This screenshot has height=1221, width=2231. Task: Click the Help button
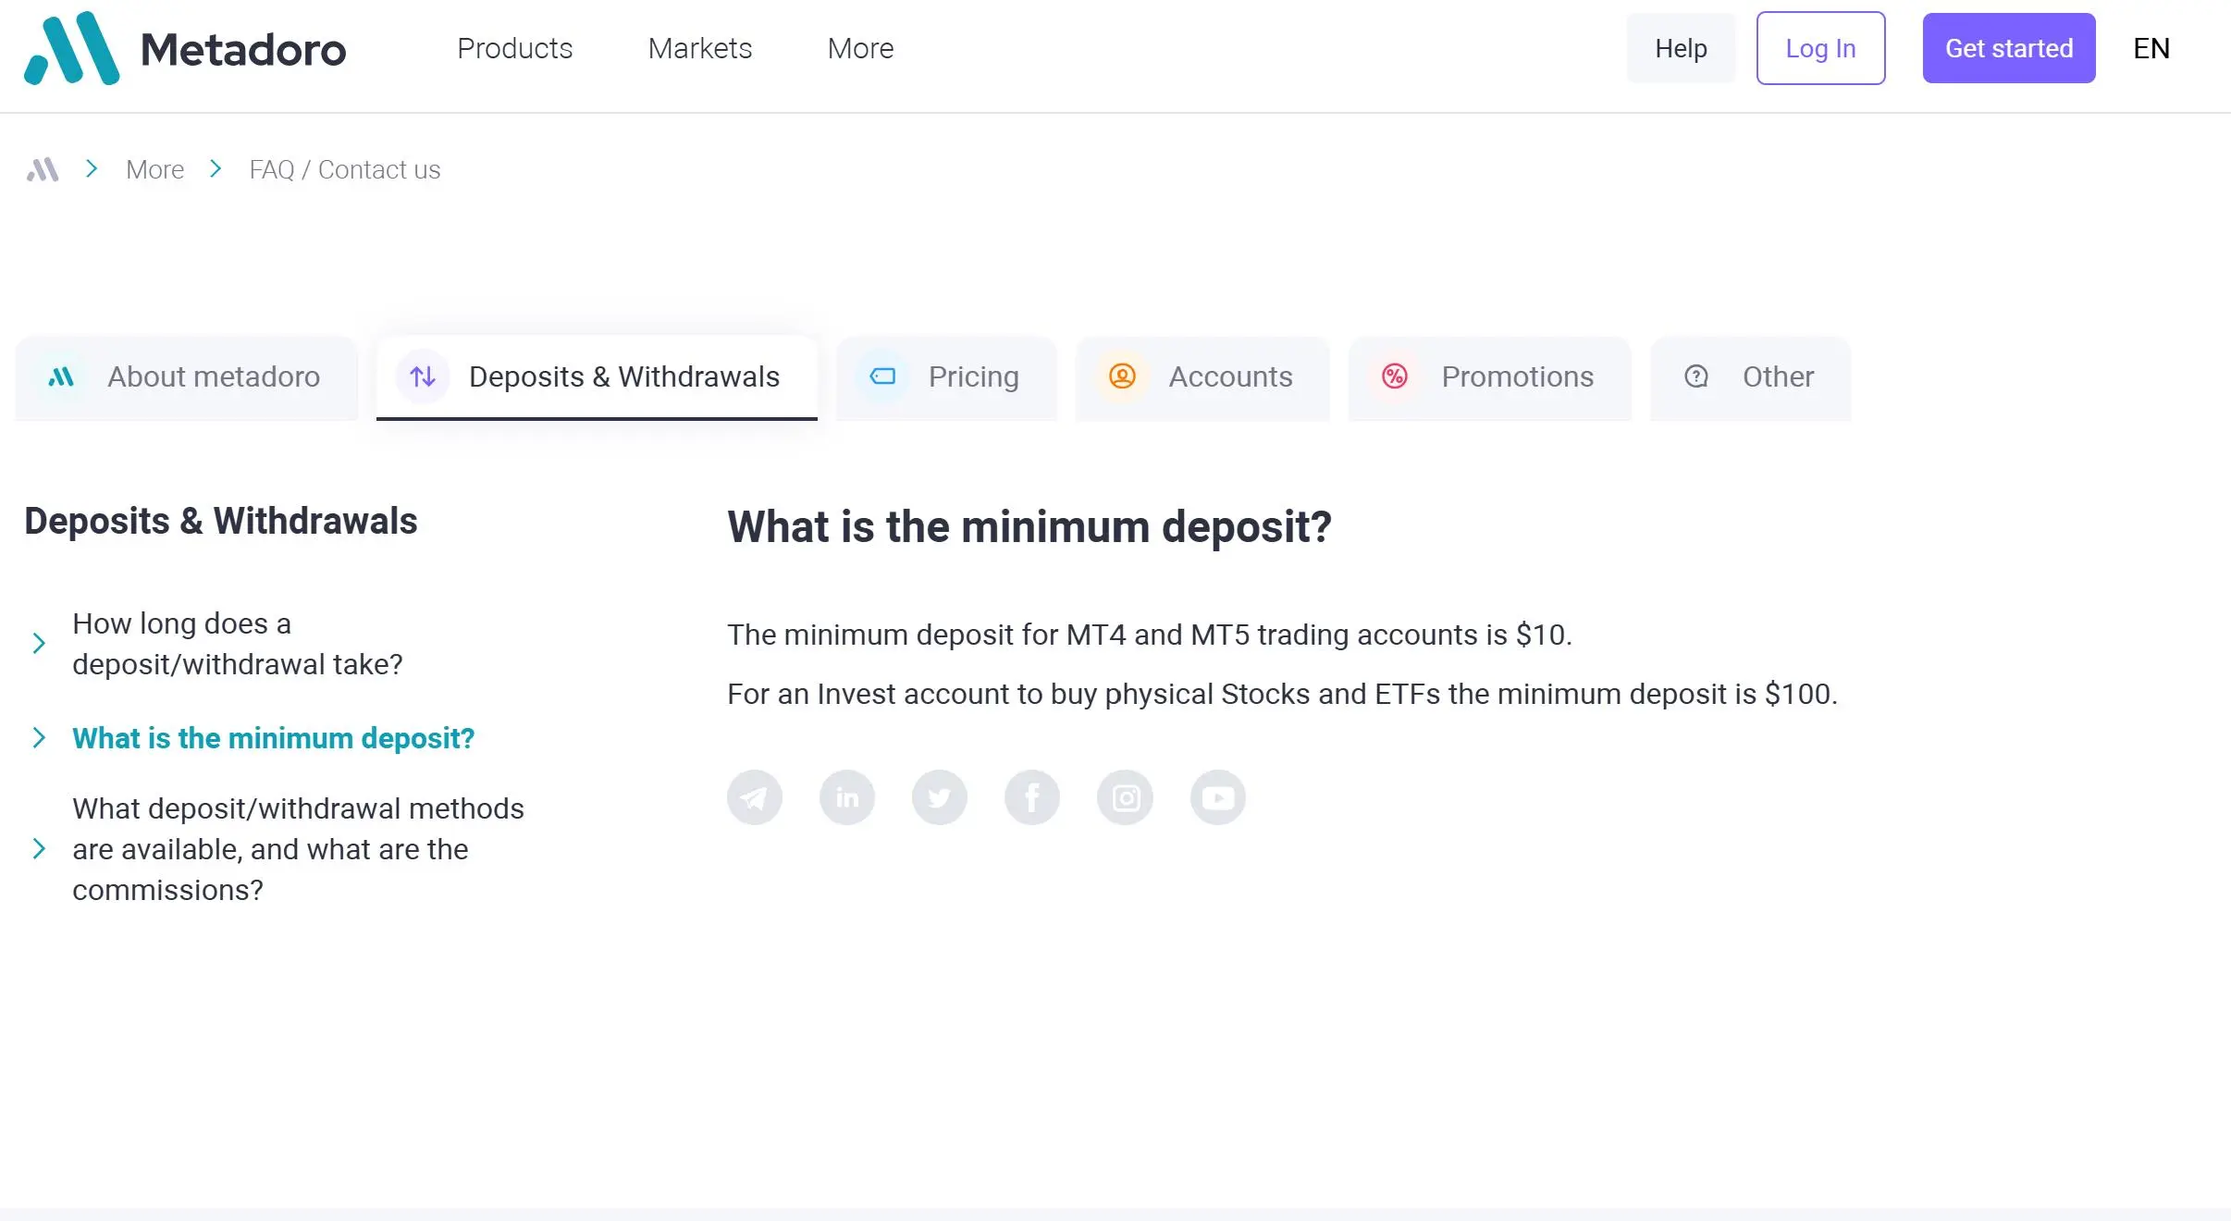pos(1681,48)
